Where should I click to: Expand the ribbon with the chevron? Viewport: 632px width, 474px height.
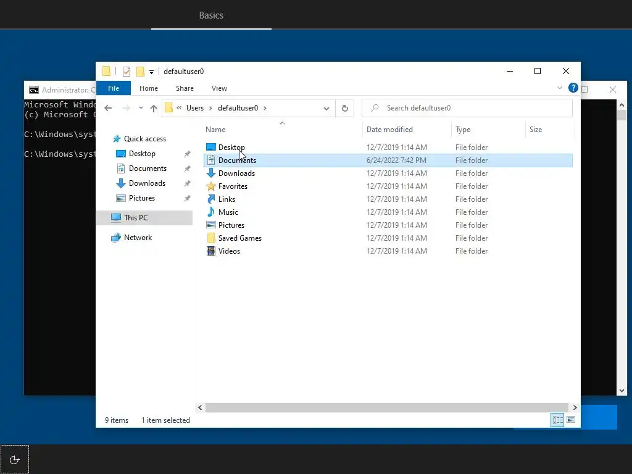click(x=559, y=88)
